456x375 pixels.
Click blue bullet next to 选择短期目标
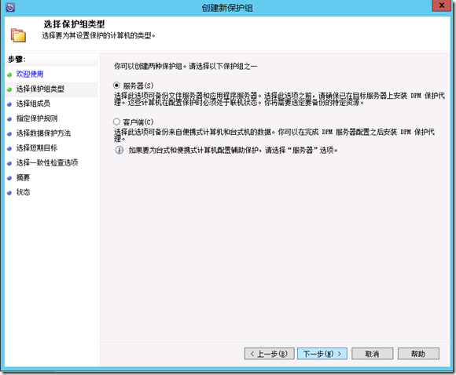[x=9, y=148]
